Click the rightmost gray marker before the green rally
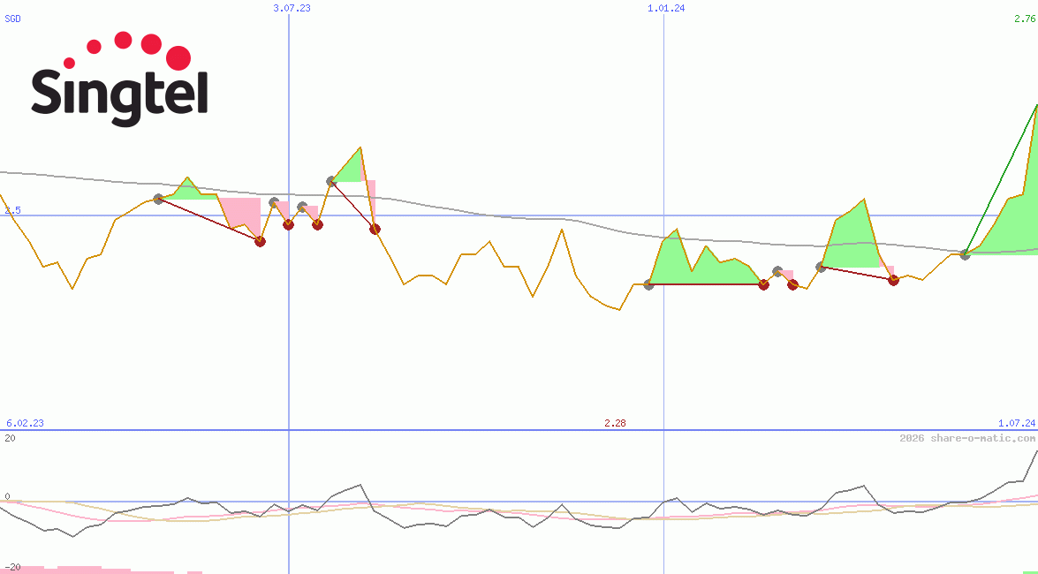Image resolution: width=1038 pixels, height=574 pixels. tap(966, 254)
